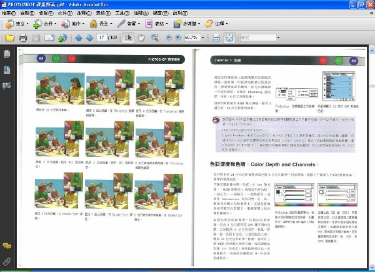Open the 合併 (Combine) task dropdown
375x272 pixels.
coord(44,24)
